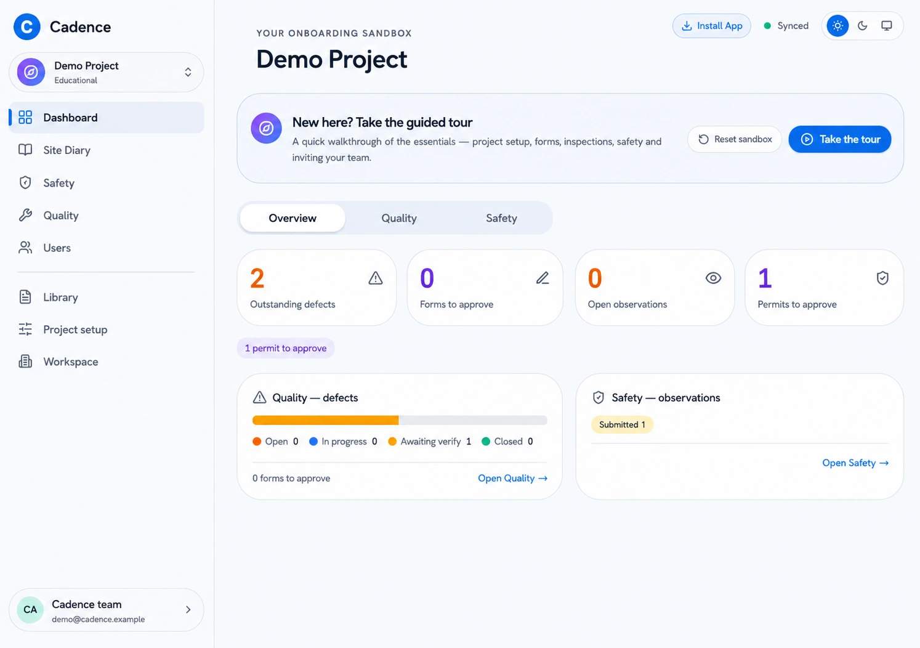Click the Project setup sliders icon
The height and width of the screenshot is (648, 920).
point(25,330)
